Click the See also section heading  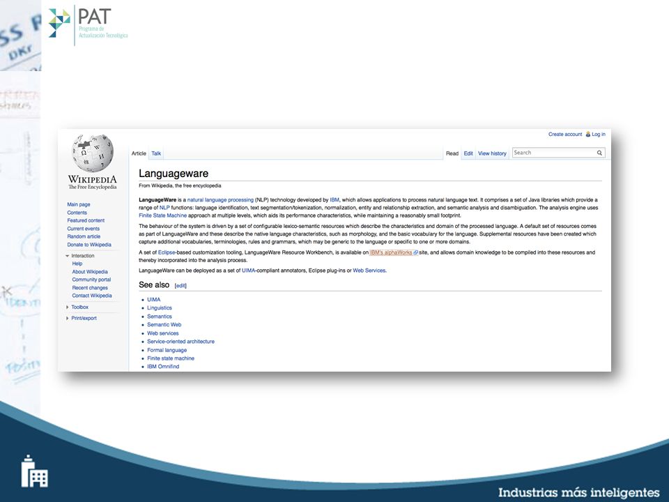tap(154, 284)
